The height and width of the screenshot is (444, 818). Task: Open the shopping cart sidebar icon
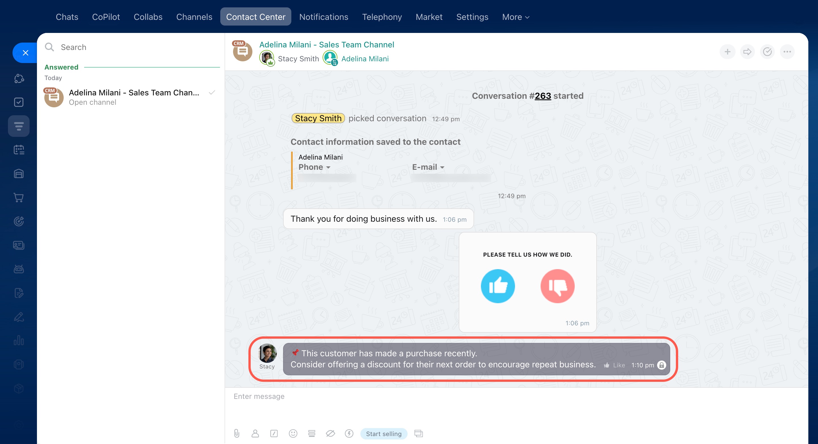point(19,198)
